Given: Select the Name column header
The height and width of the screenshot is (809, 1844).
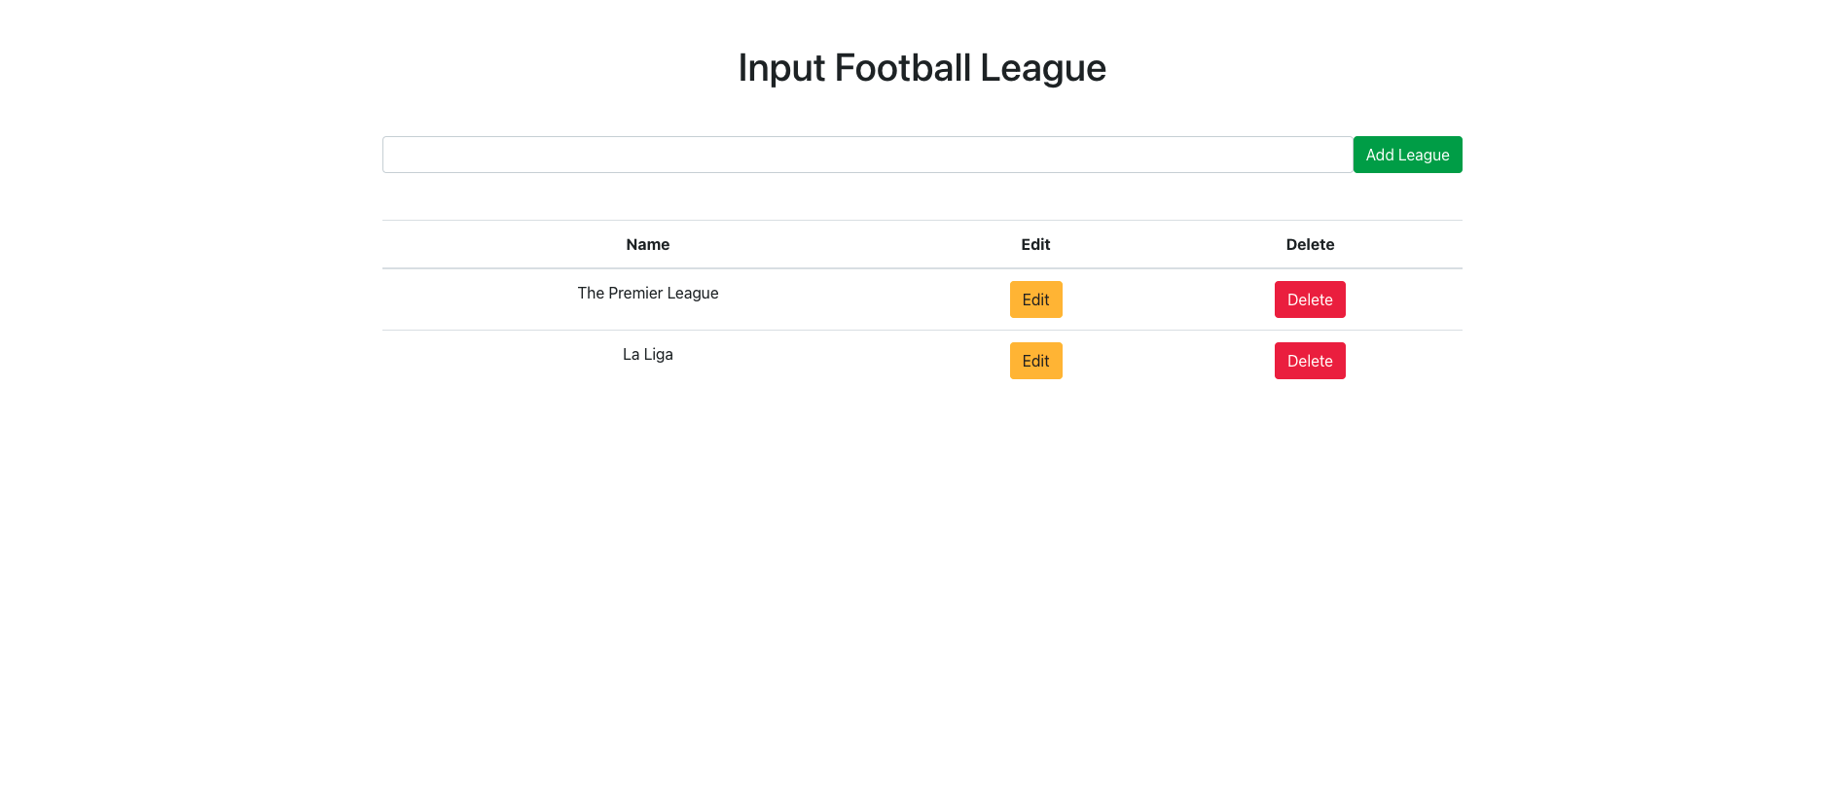Looking at the screenshot, I should (647, 244).
